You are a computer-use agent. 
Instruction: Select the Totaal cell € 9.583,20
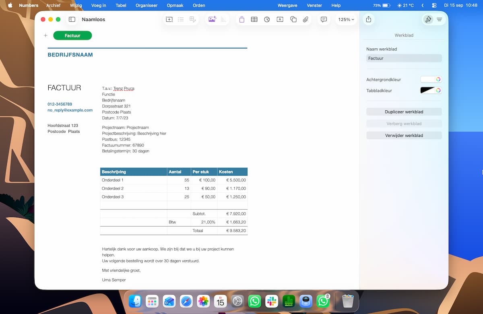tap(233, 231)
